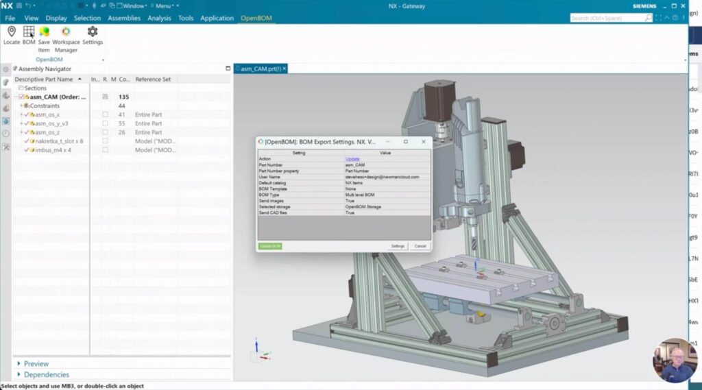Expand the Preview section
Image resolution: width=702 pixels, height=390 pixels.
[19, 363]
